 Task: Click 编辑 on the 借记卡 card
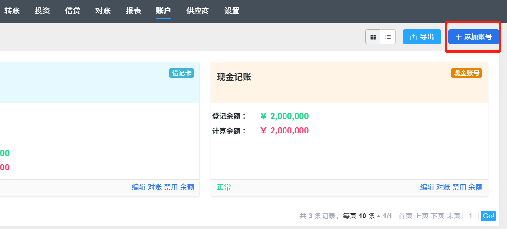point(139,187)
